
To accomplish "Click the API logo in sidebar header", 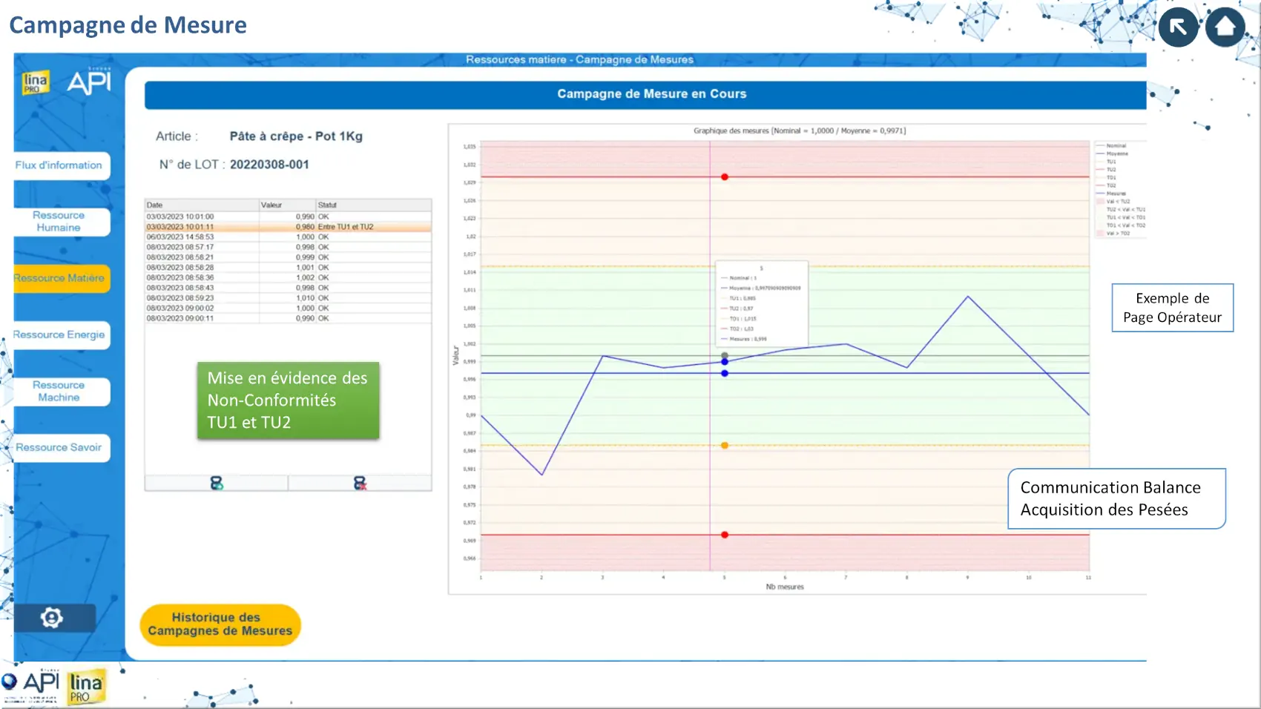I will click(89, 82).
